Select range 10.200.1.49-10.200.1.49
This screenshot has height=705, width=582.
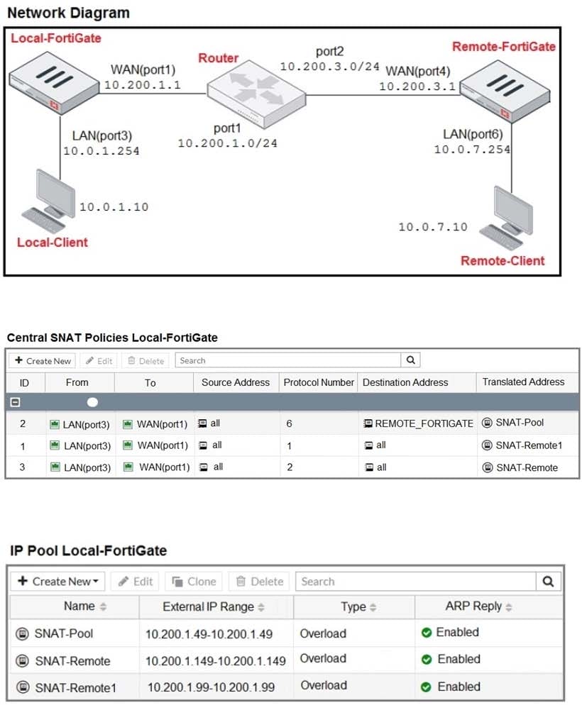point(209,634)
